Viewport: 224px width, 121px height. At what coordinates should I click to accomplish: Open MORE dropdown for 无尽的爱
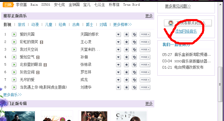[x=145, y=80]
